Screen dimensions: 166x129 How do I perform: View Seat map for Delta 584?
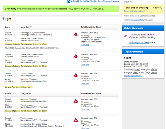(85, 83)
